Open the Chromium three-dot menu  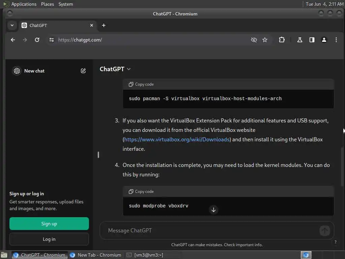click(336, 40)
